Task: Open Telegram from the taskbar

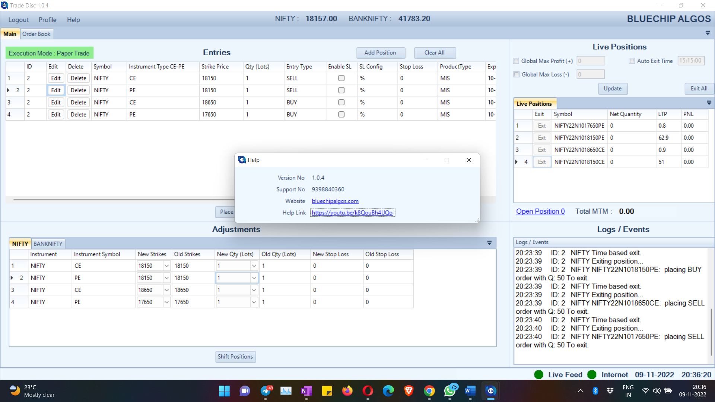Action: (266, 391)
